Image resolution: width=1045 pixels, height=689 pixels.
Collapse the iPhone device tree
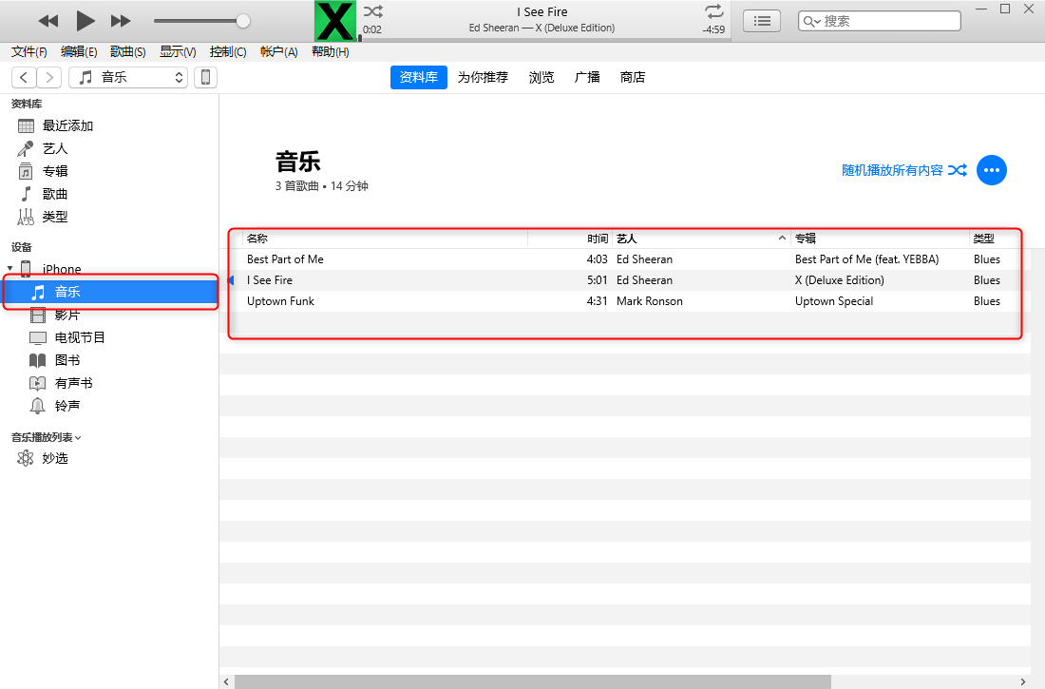tap(9, 268)
